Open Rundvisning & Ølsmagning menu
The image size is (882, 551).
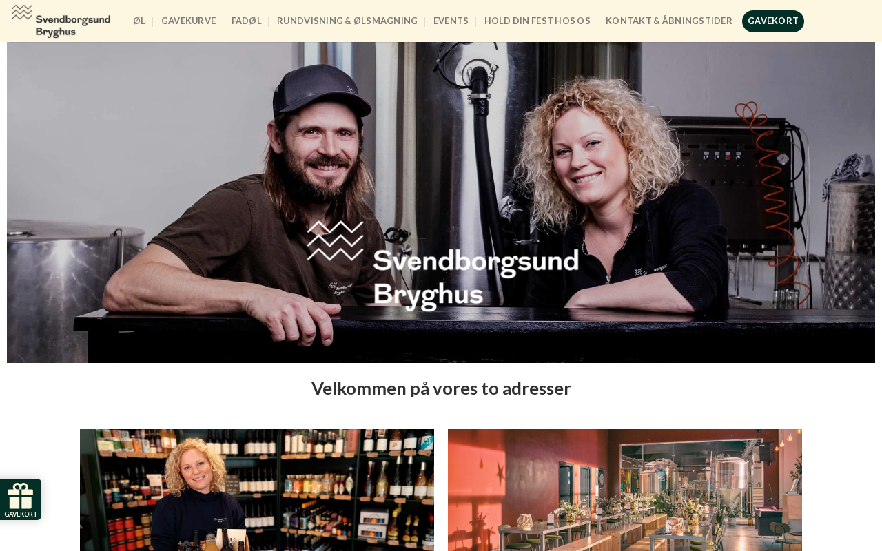pyautogui.click(x=347, y=21)
